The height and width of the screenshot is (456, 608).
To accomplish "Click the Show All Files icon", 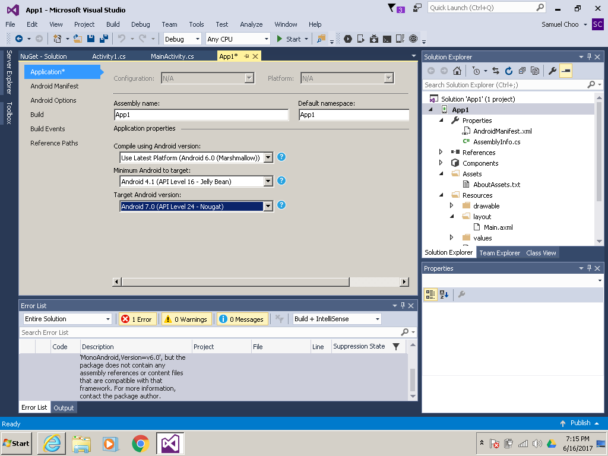I will click(x=535, y=71).
